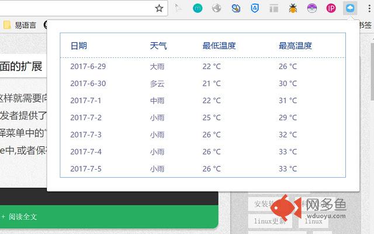Click the 最高温度 column header
The image size is (374, 234).
coord(296,46)
